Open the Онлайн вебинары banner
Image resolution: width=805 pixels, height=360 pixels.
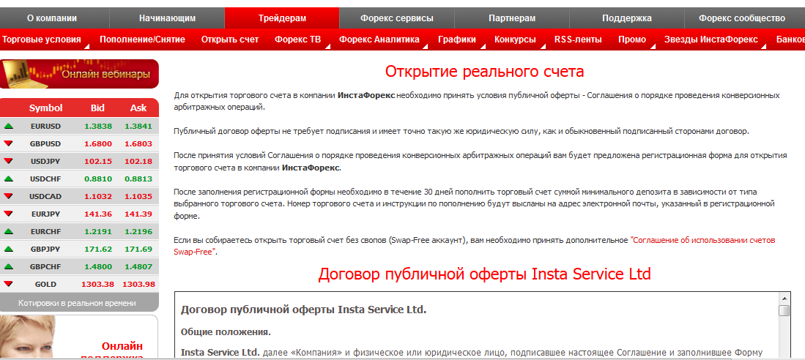pos(80,74)
